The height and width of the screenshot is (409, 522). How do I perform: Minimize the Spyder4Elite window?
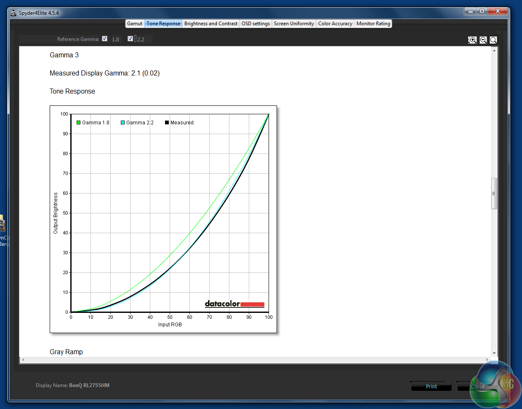pos(471,11)
